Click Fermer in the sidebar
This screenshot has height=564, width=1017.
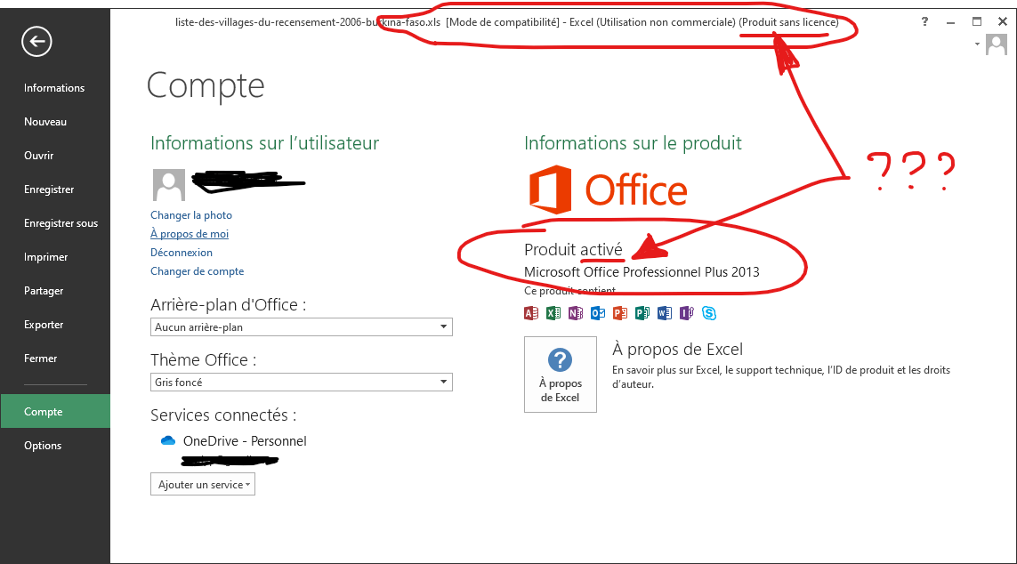[40, 358]
